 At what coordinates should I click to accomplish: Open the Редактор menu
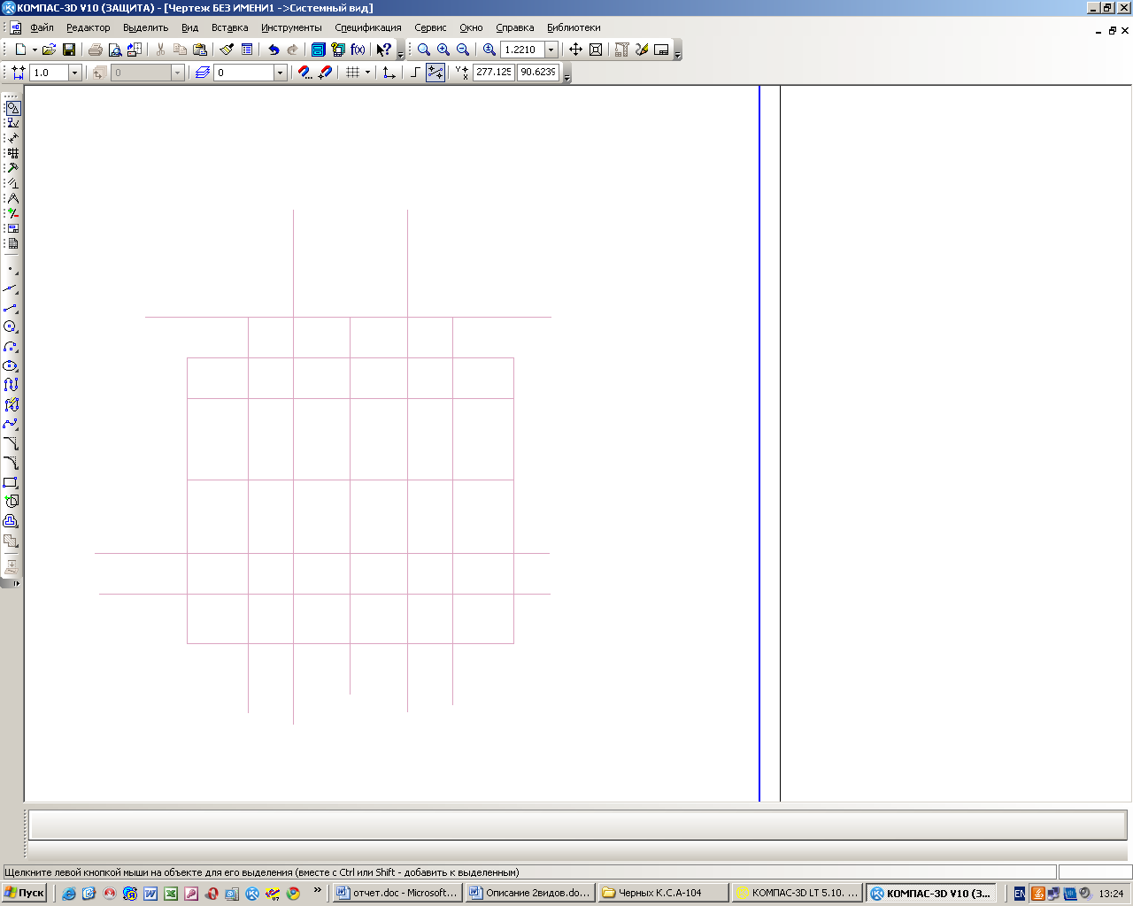(x=89, y=27)
